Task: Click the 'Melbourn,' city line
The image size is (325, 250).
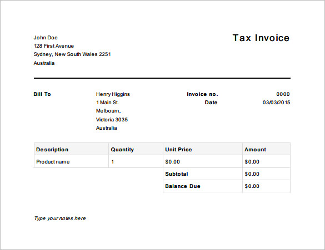Action: [x=108, y=111]
